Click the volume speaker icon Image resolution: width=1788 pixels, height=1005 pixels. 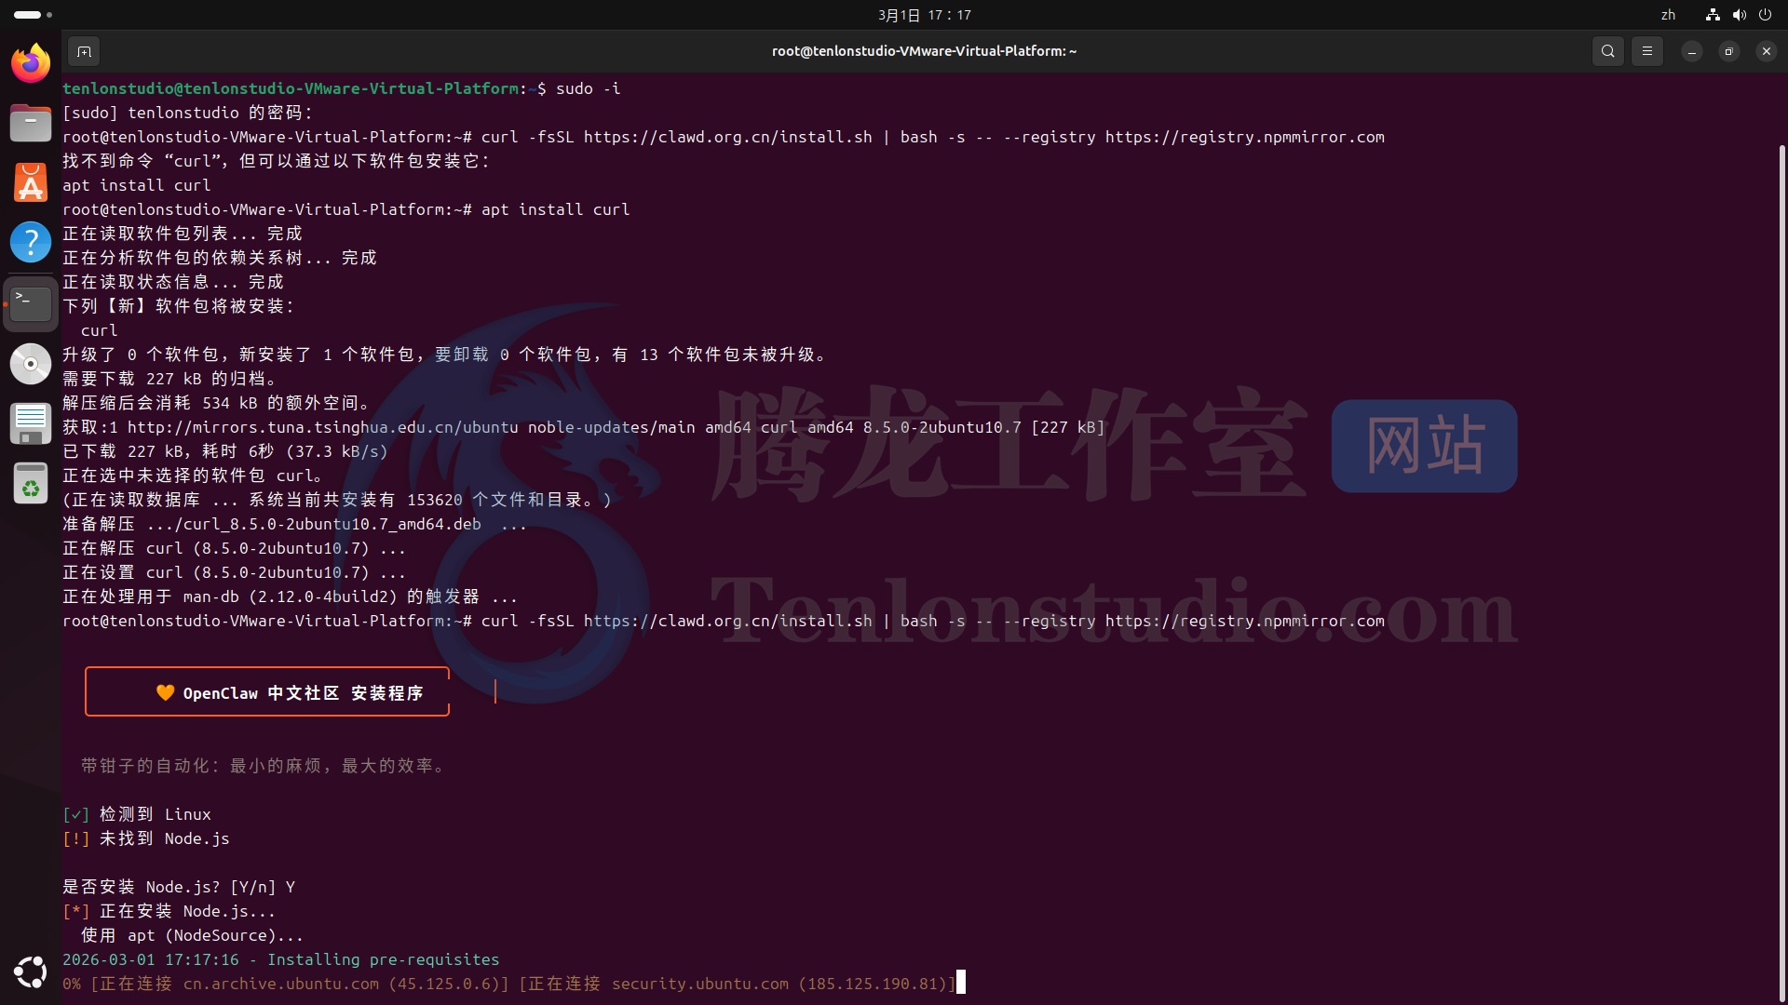coord(1739,15)
